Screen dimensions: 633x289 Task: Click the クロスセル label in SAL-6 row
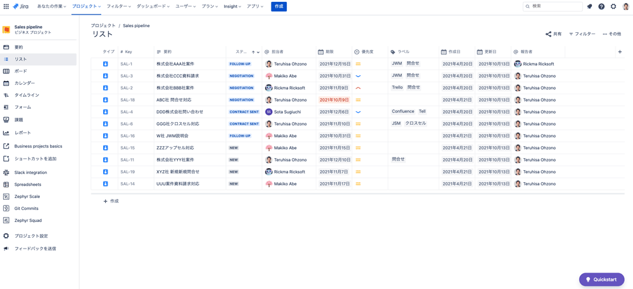click(x=415, y=123)
